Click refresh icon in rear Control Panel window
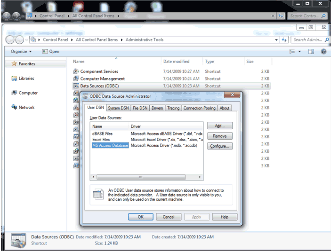Screen dimensions: 331x252 coord(281,16)
